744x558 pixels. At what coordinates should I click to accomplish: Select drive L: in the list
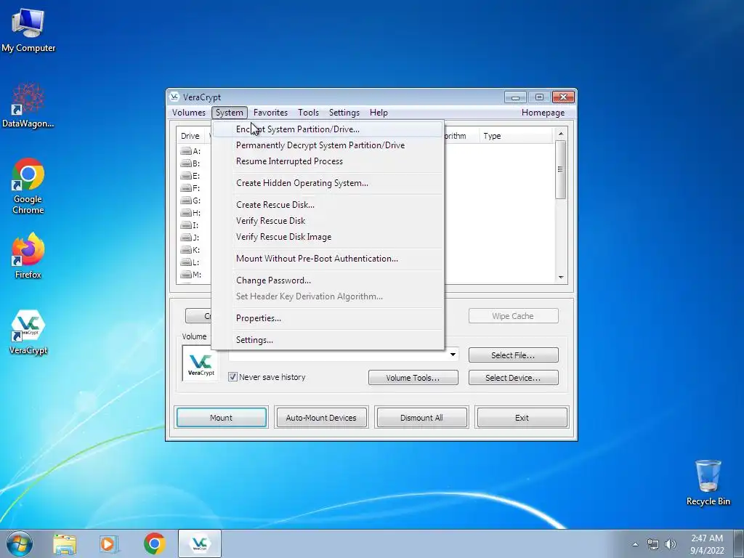[x=191, y=262]
